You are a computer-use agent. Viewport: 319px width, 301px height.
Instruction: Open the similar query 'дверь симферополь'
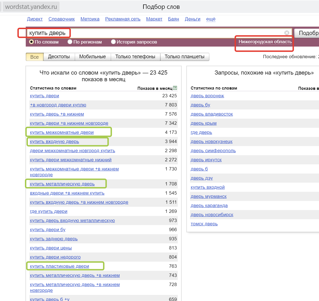213,151
